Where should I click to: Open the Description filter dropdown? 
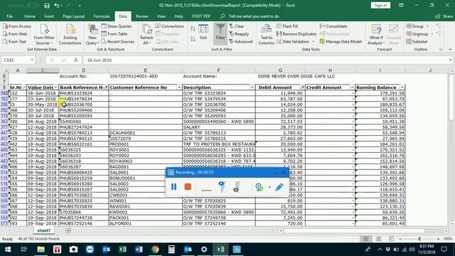[252, 87]
